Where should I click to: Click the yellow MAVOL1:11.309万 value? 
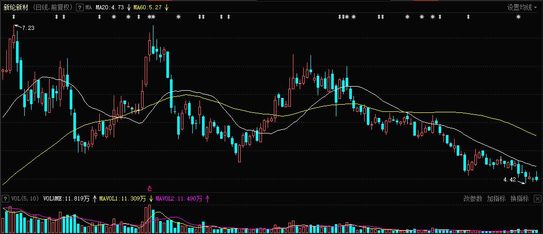[122, 199]
